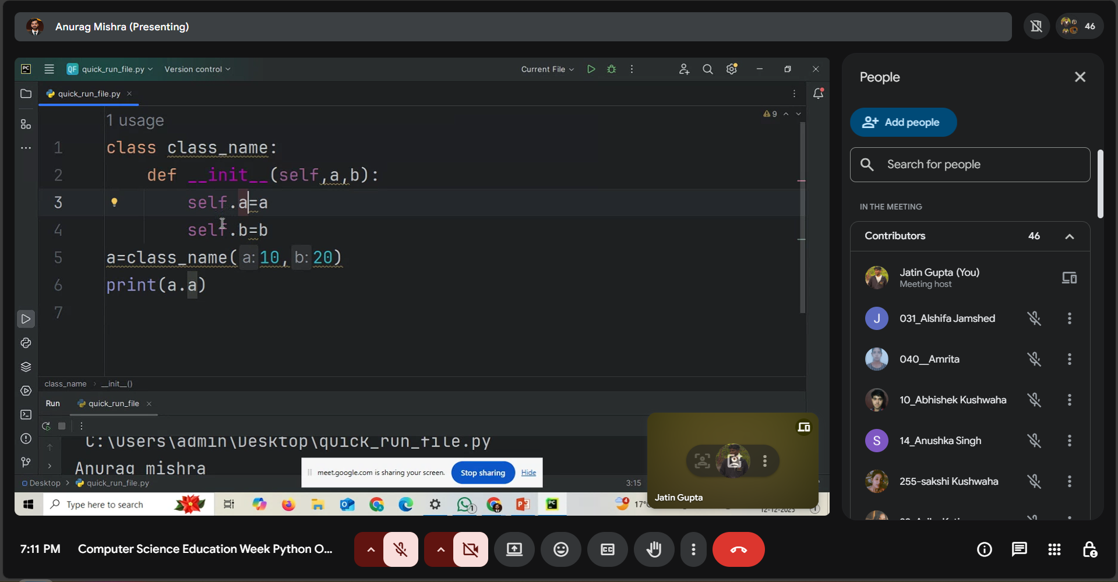Open meeting details info icon
Viewport: 1118px width, 582px height.
tap(984, 549)
